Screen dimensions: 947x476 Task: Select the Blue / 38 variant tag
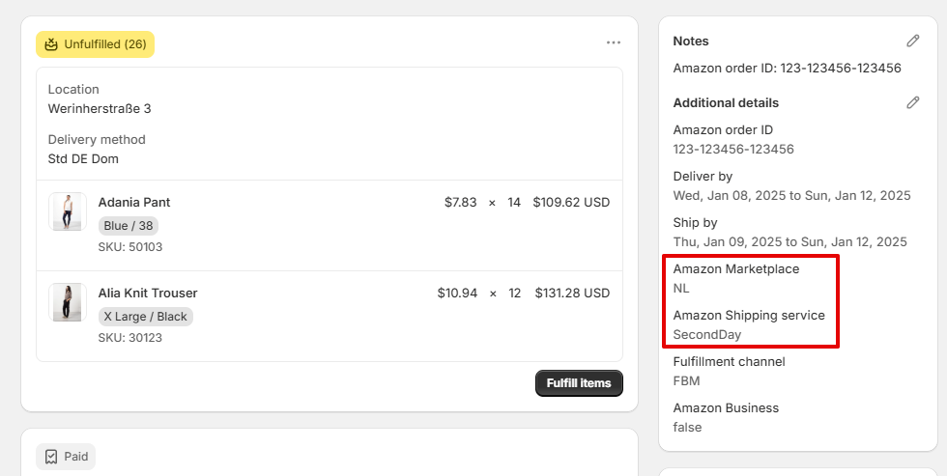[x=128, y=226]
